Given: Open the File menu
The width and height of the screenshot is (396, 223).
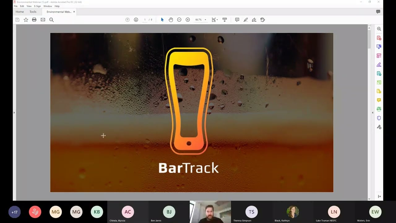Looking at the screenshot, I should [15, 6].
